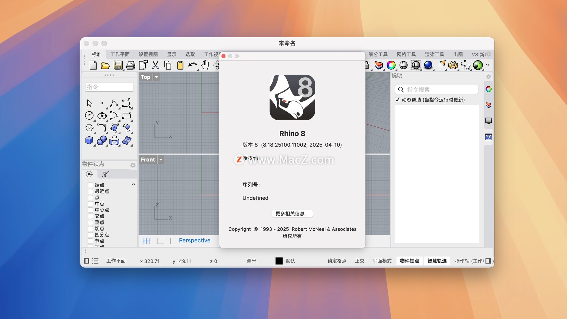Toggle 点 object snap checkbox

point(90,198)
